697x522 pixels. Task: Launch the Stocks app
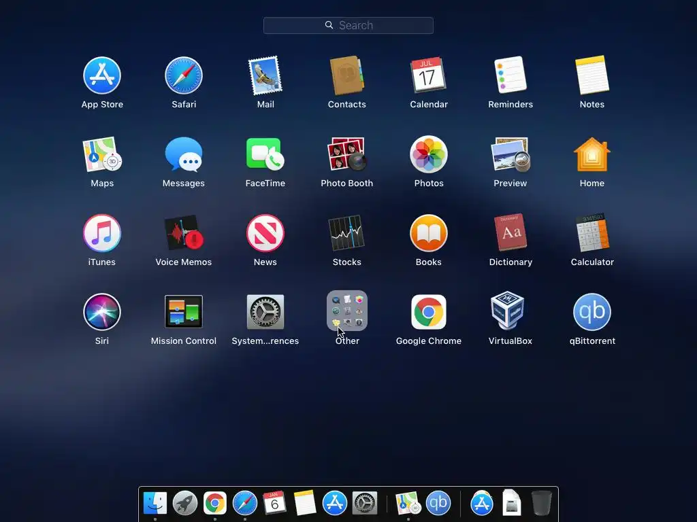[x=346, y=233]
